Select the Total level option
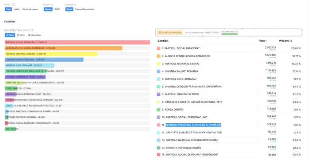This screenshot has width=309, height=158. point(8,9)
